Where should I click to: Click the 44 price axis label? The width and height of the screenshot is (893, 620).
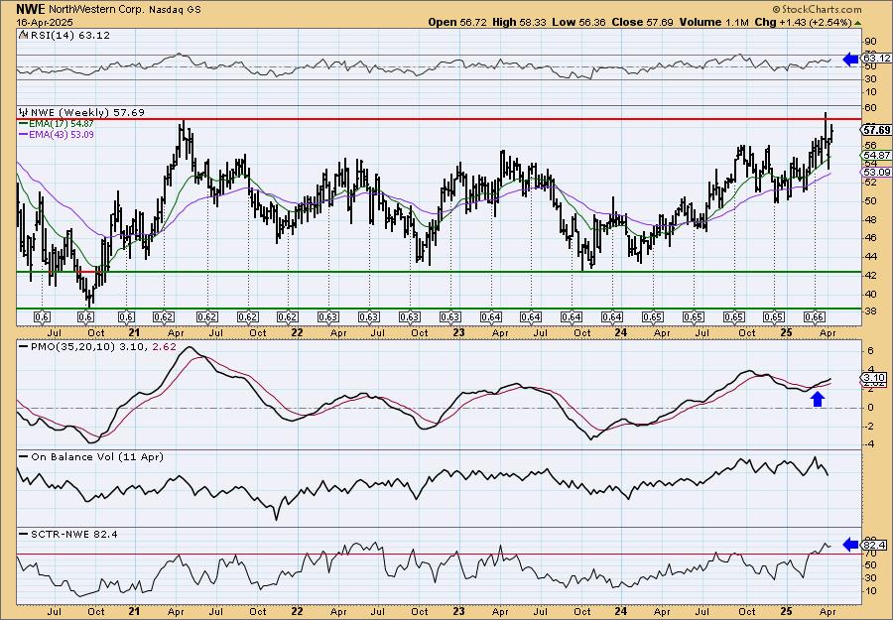[870, 257]
